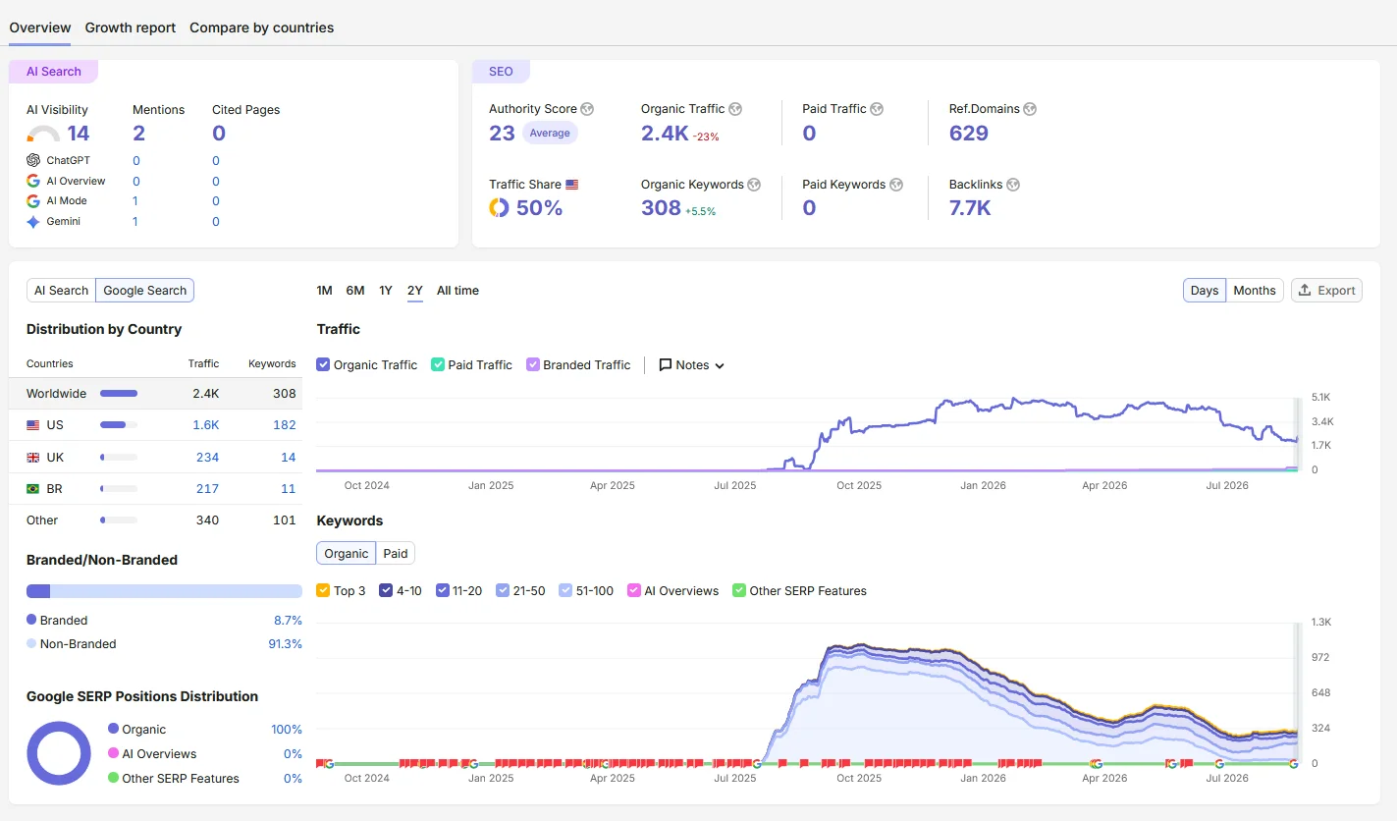This screenshot has width=1397, height=821.
Task: Click the Brazil flag in the country table
Action: (x=33, y=489)
